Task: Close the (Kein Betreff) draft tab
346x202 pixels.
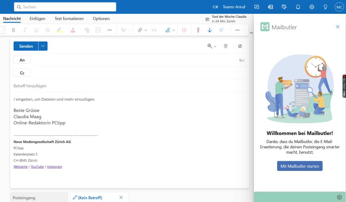Action: coord(121,197)
